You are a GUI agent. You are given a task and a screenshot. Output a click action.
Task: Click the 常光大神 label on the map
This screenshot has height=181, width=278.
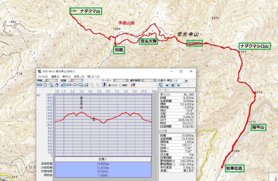[149, 41]
